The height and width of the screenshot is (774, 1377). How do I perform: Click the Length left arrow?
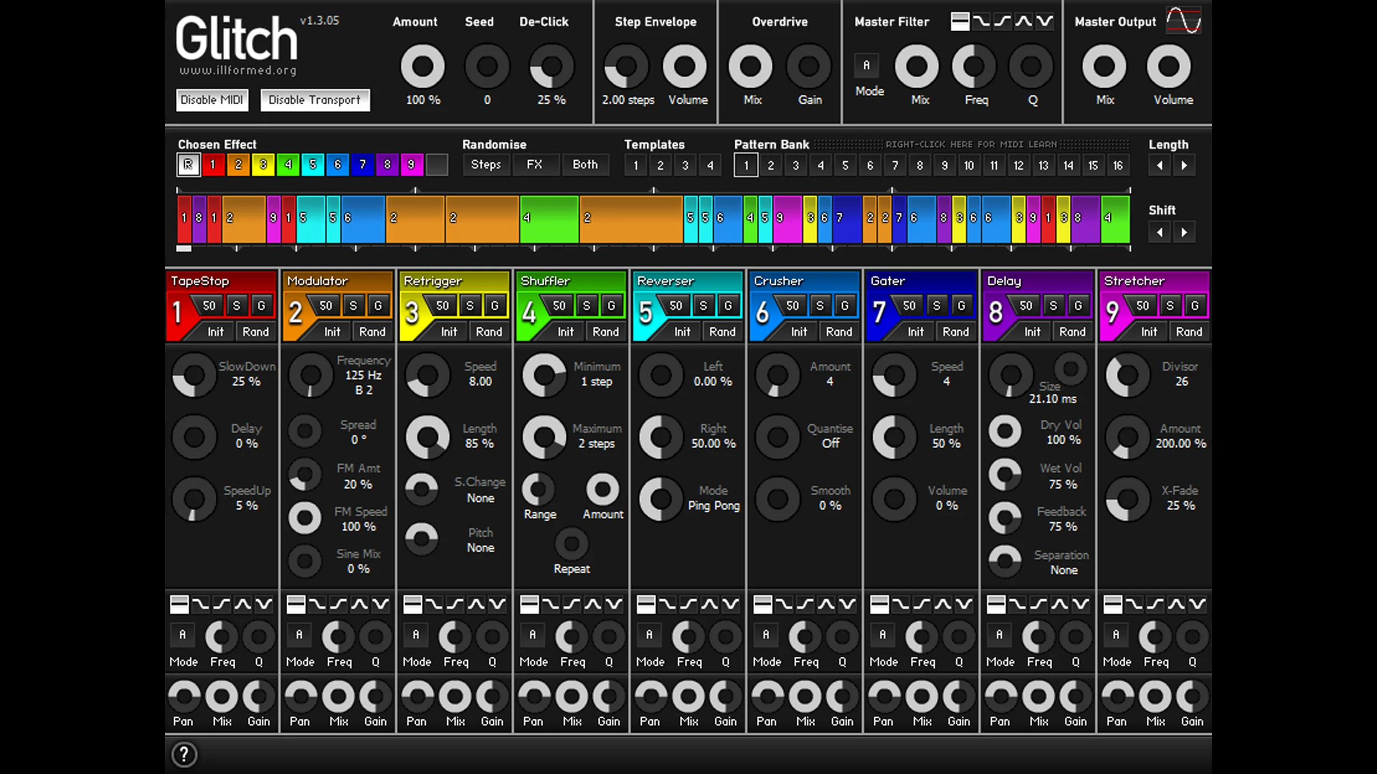tap(1160, 166)
